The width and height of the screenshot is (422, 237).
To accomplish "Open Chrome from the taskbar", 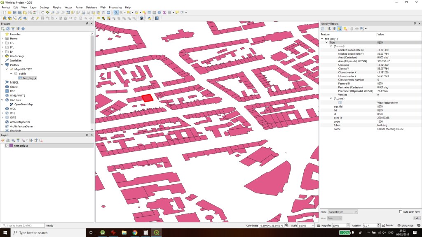I will (x=135, y=233).
